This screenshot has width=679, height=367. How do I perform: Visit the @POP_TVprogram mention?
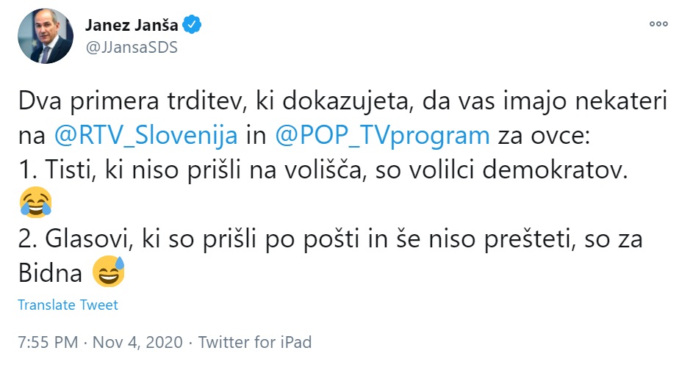(381, 135)
